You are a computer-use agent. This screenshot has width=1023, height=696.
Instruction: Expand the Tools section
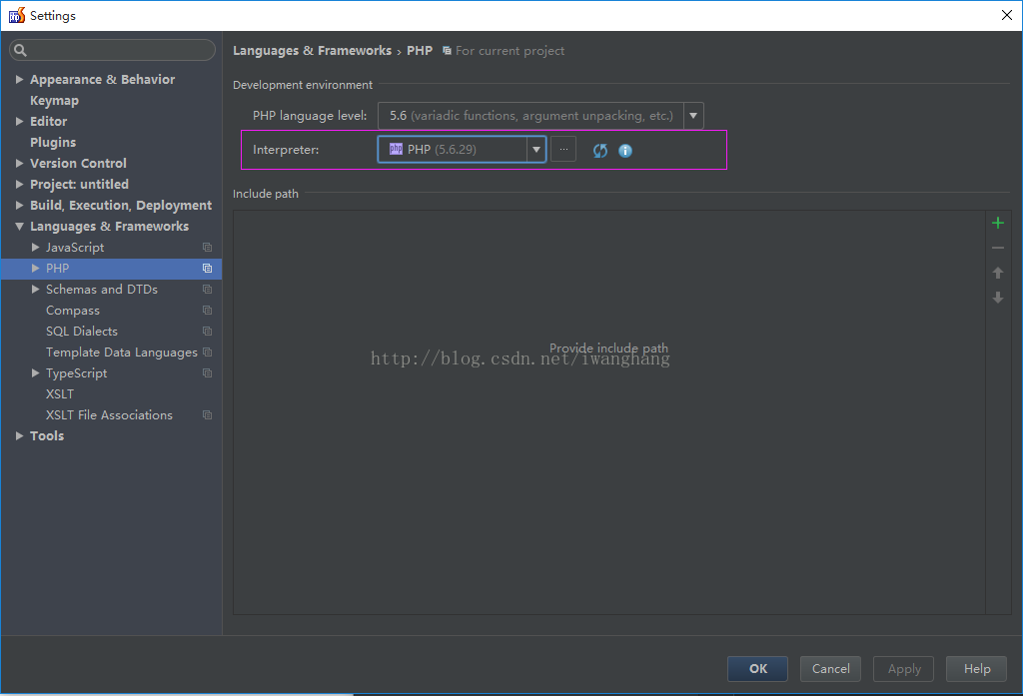tap(20, 435)
